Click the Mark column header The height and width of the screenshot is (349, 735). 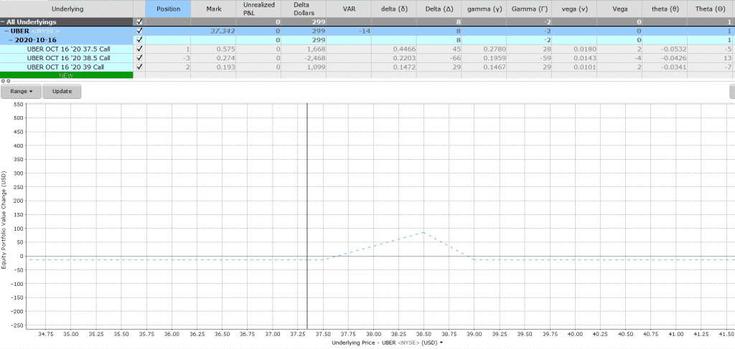[x=215, y=9]
